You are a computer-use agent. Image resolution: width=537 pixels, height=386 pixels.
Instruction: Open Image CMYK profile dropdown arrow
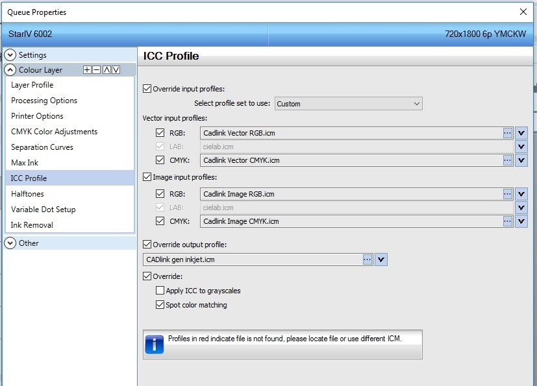click(521, 221)
